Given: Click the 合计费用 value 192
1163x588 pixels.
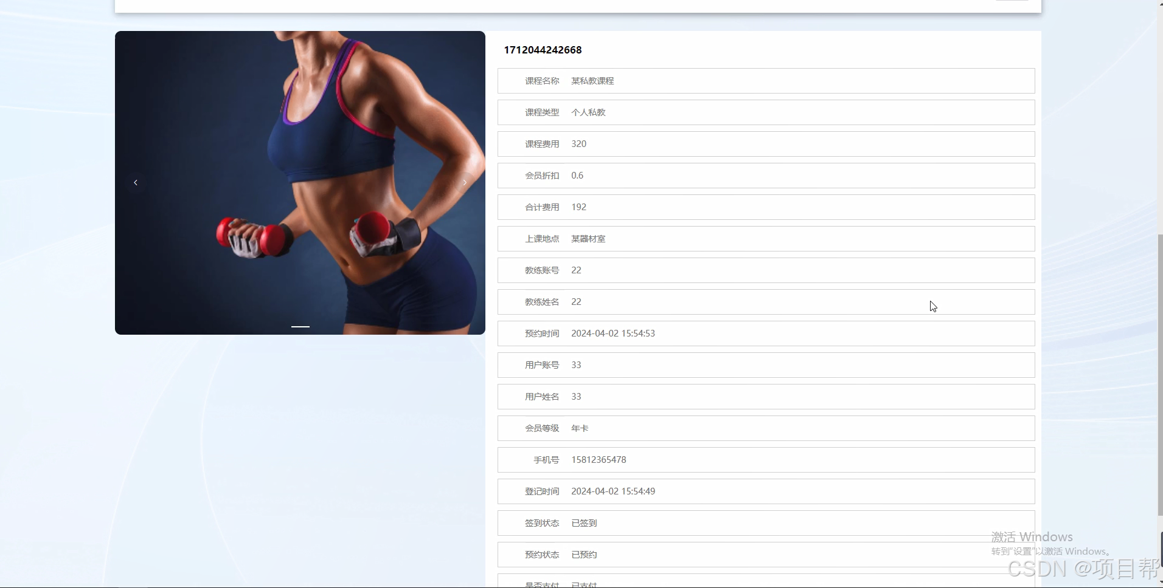Looking at the screenshot, I should pos(578,207).
